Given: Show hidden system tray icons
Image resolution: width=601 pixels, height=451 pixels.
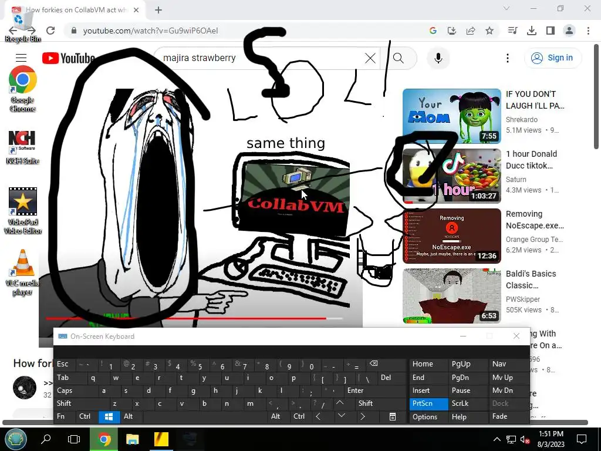Looking at the screenshot, I should point(497,439).
